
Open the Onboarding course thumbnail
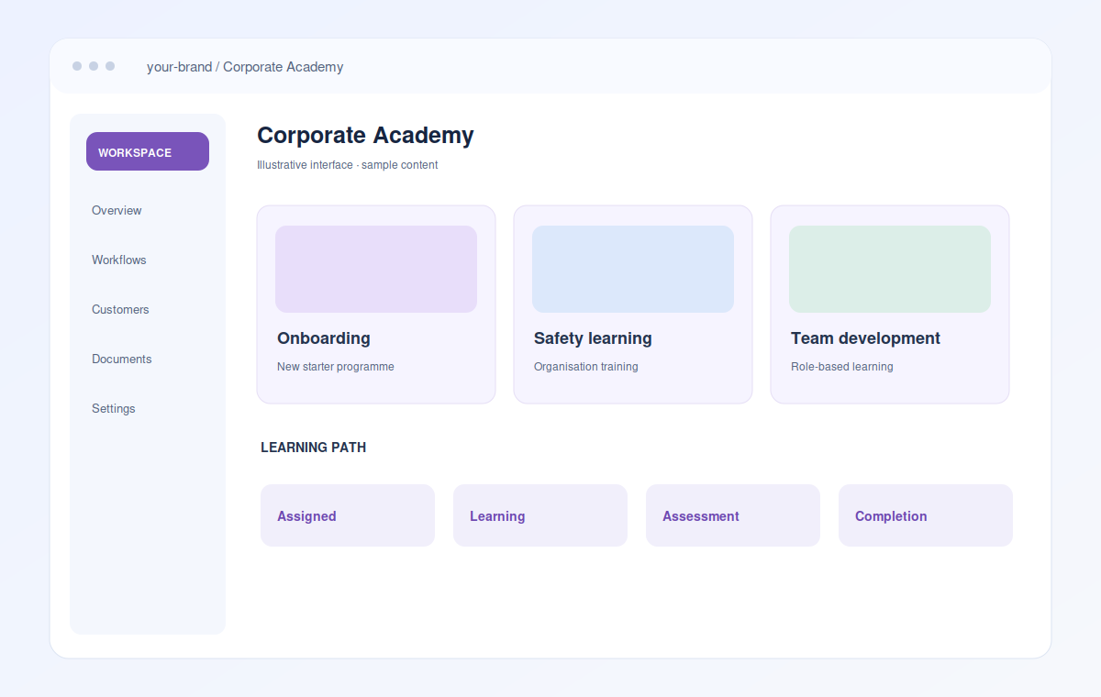(x=376, y=269)
